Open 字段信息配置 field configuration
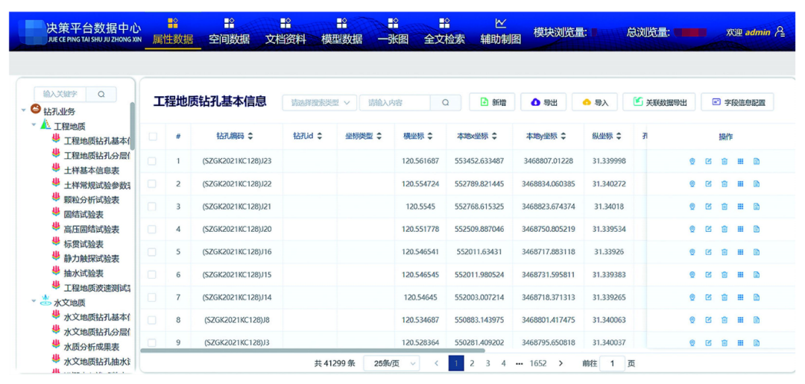The image size is (805, 384). pyautogui.click(x=737, y=102)
